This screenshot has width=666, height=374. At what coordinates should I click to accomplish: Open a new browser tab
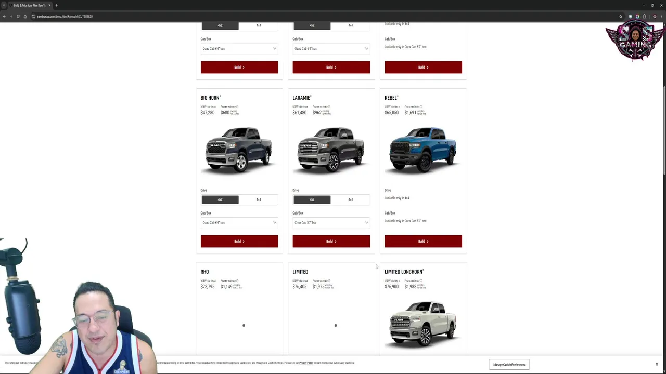(x=56, y=5)
